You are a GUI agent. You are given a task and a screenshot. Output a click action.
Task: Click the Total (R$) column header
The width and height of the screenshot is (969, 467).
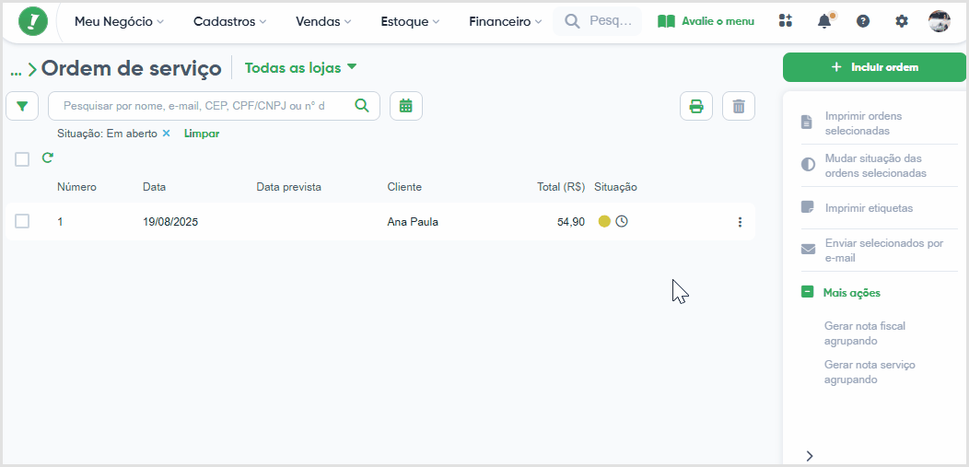(561, 187)
